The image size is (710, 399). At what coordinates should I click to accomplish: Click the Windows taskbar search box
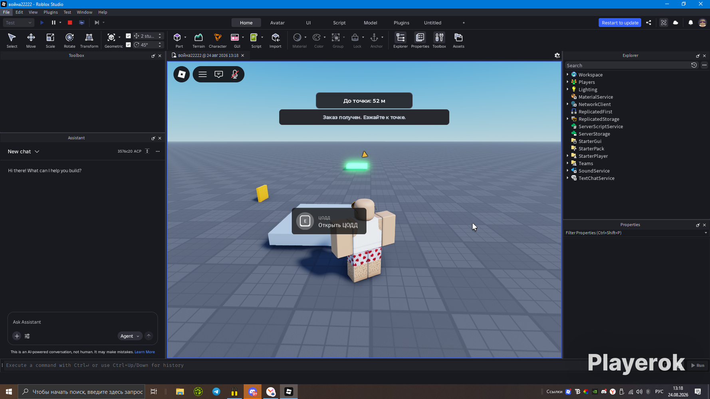click(82, 392)
